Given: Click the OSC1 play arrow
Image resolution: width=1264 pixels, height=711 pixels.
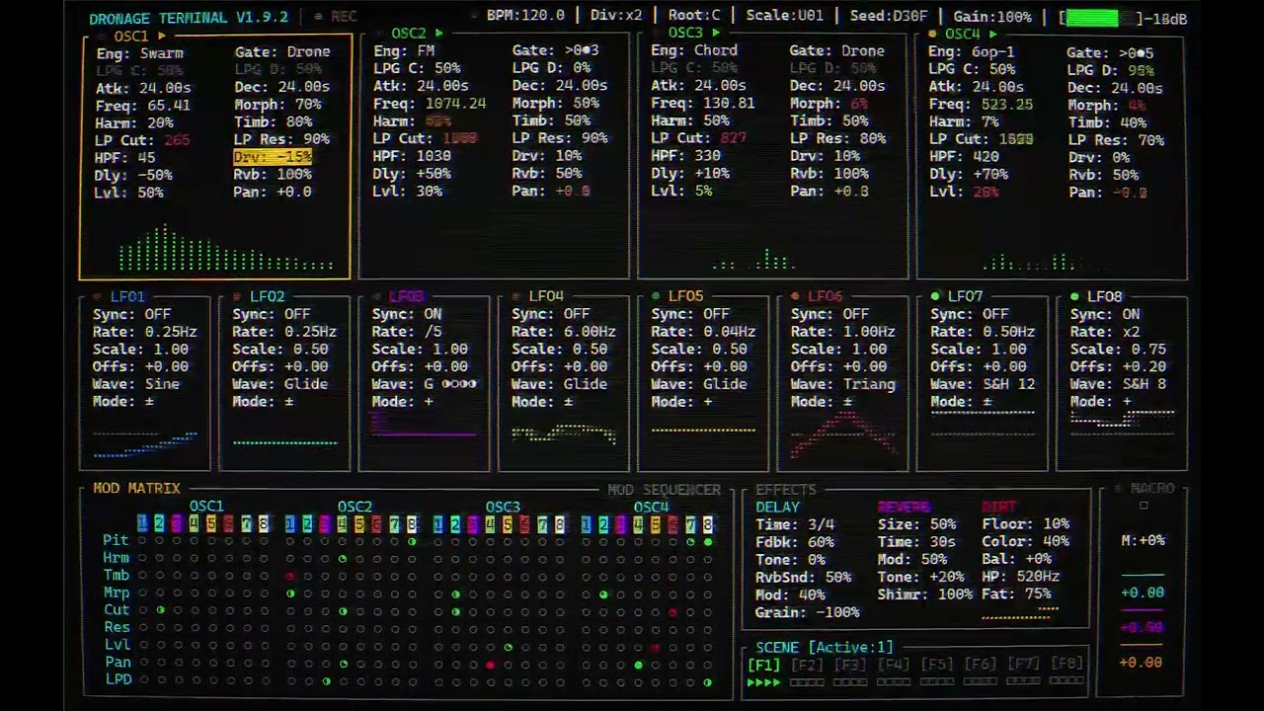Looking at the screenshot, I should [162, 37].
